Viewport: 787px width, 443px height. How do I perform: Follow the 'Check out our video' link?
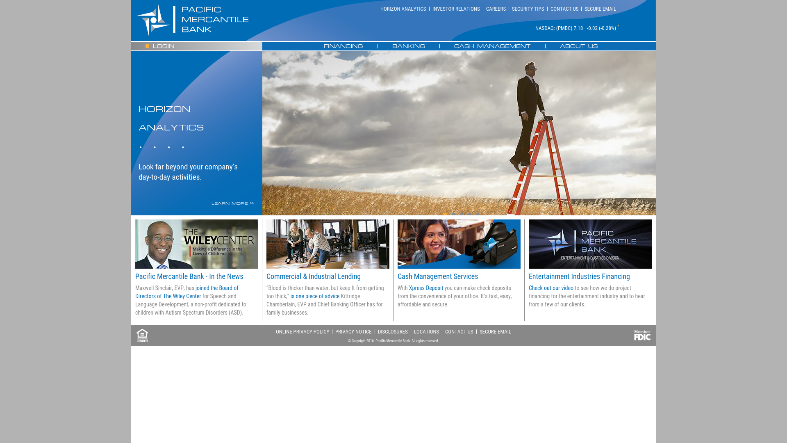(551, 288)
